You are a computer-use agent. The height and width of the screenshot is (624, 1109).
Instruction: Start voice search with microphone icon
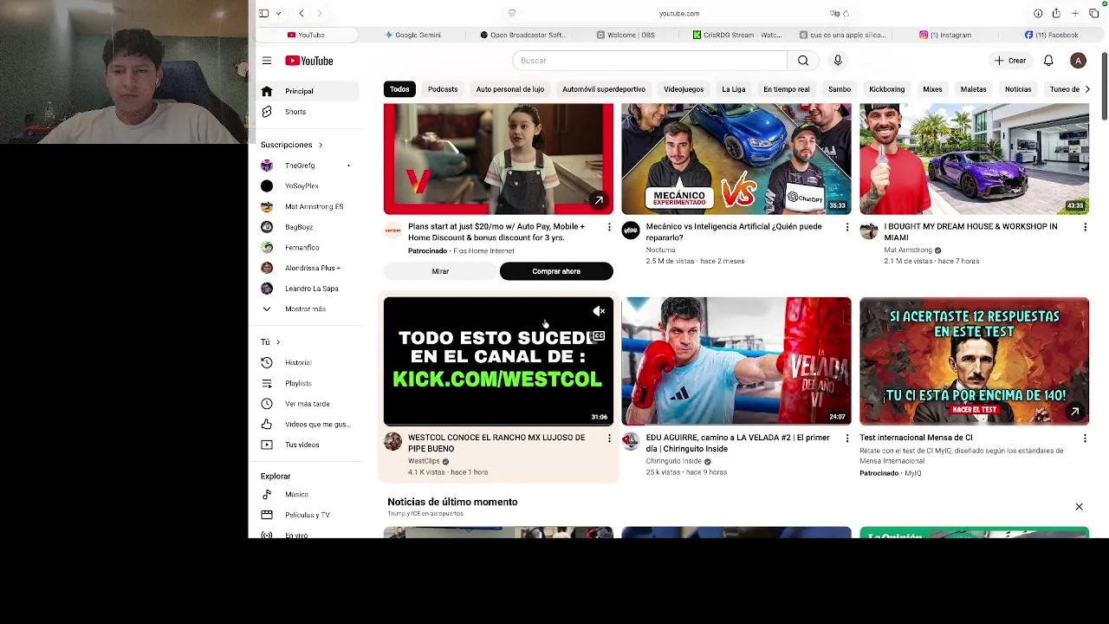click(x=838, y=61)
